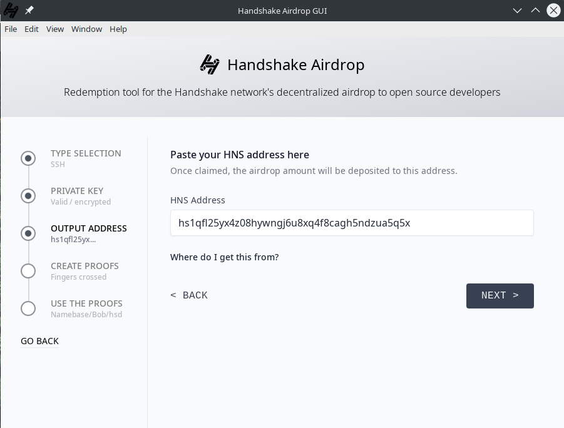Viewport: 564px width, 428px height.
Task: Select the Create Proofs step circle
Action: (x=28, y=271)
